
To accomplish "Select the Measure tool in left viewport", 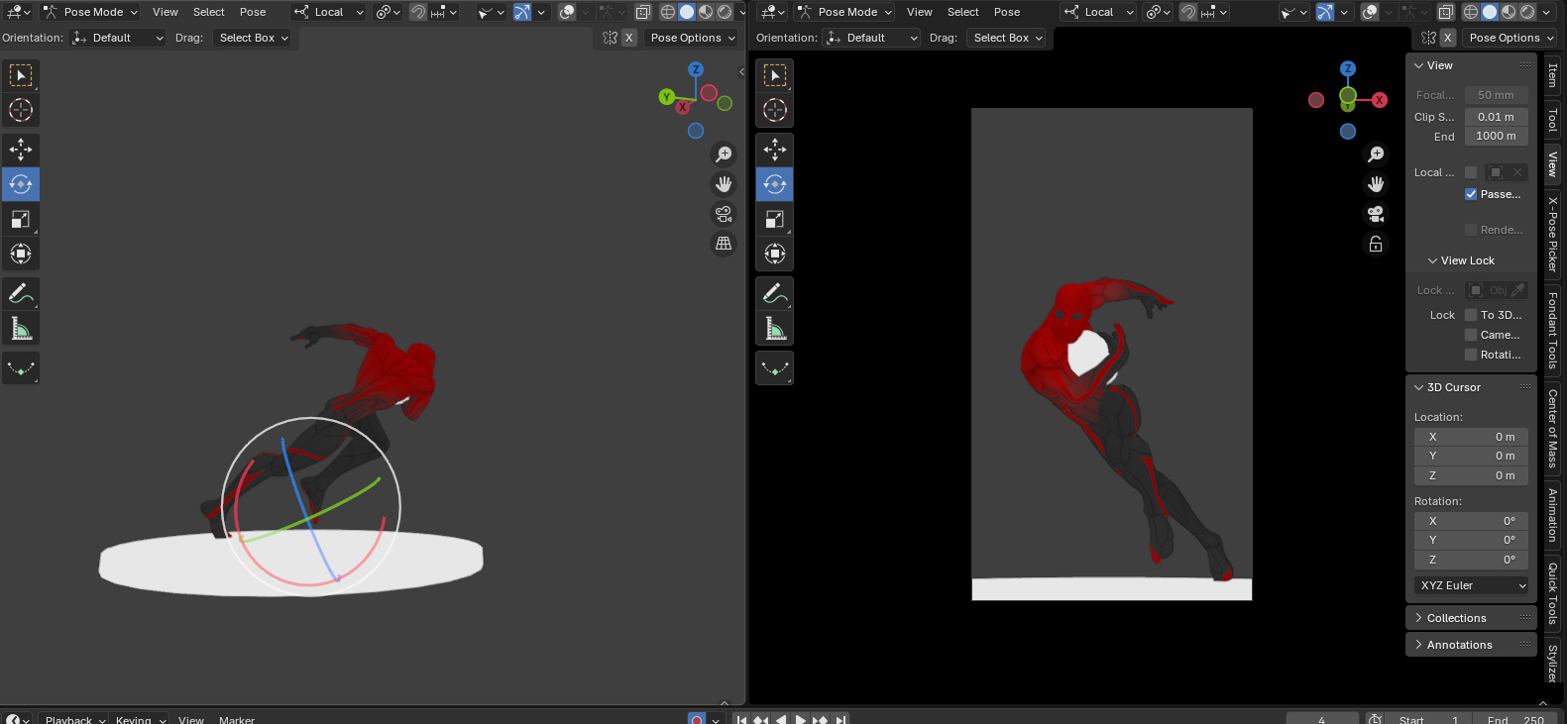I will [21, 328].
